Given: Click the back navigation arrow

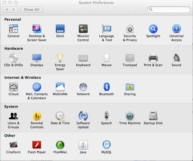Looking at the screenshot, I should point(7,9).
